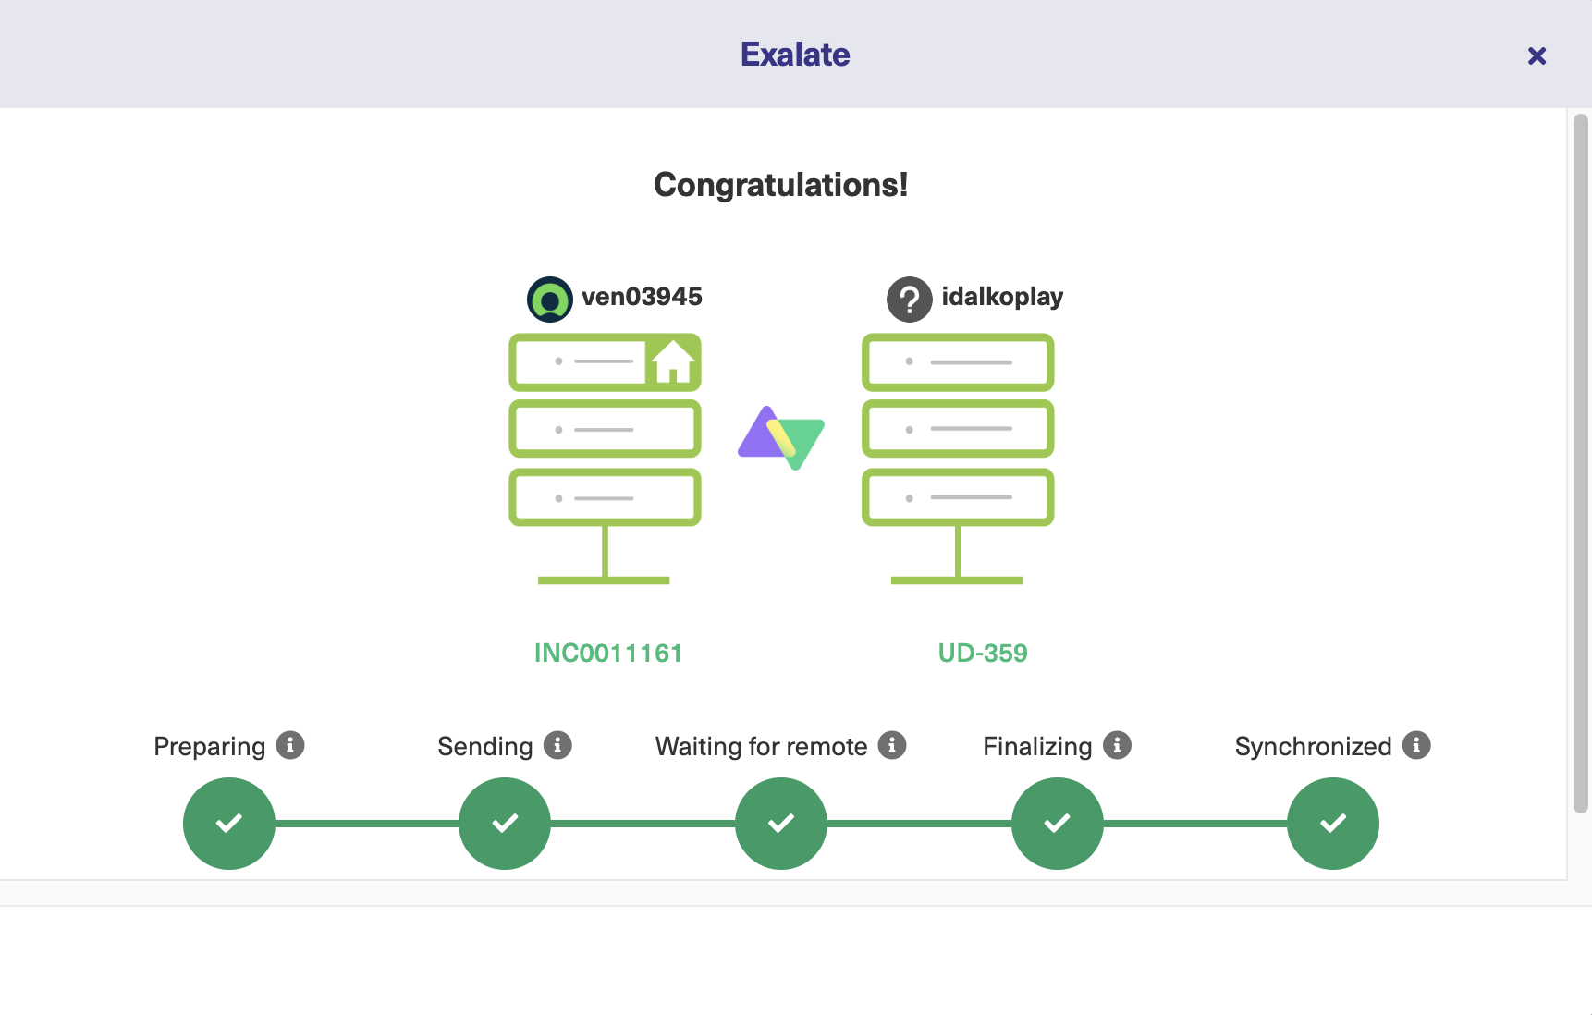Click the Congratulations! heading
1592x1015 pixels.
click(781, 185)
